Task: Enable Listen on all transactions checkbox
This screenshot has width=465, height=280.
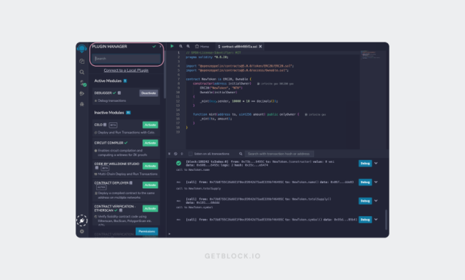Action: [191, 154]
